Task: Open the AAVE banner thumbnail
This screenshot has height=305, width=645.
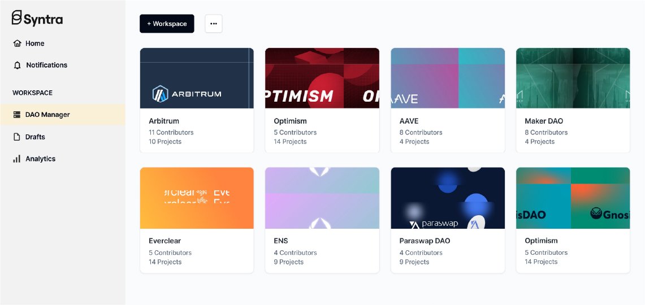Action: coord(448,78)
